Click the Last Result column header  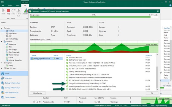(x=167, y=28)
